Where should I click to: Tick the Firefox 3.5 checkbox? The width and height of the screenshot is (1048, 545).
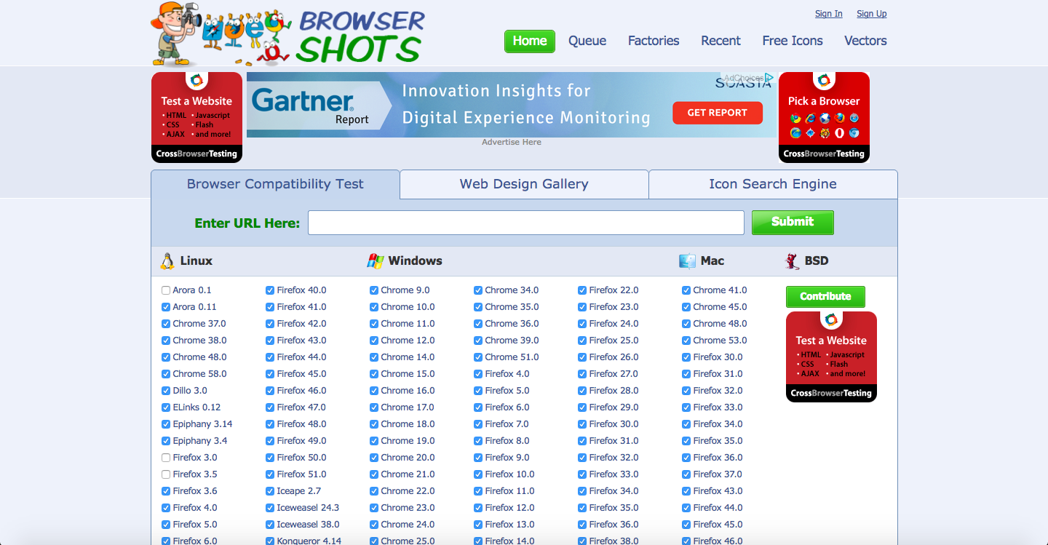pyautogui.click(x=166, y=474)
